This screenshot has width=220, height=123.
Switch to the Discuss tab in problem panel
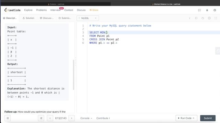[x=47, y=18]
